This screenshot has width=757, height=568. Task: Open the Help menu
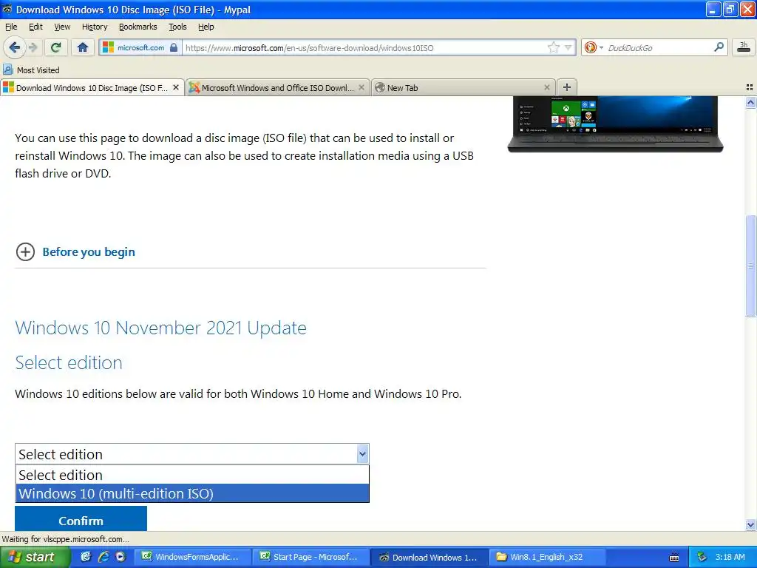pos(206,27)
